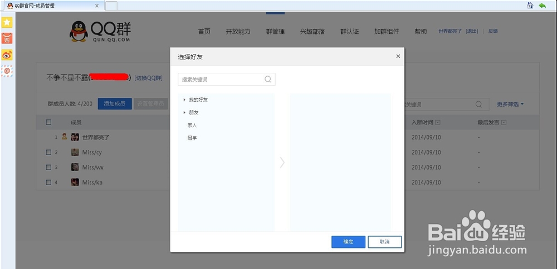
Task: Click the name Miss/wx
Action: (x=92, y=167)
